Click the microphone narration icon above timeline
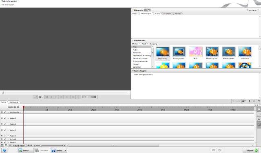261x153 pixels. click(x=249, y=101)
